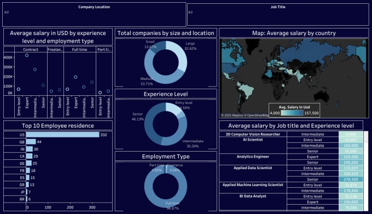
Task: Click the Experience Level chart title
Action: (x=166, y=94)
